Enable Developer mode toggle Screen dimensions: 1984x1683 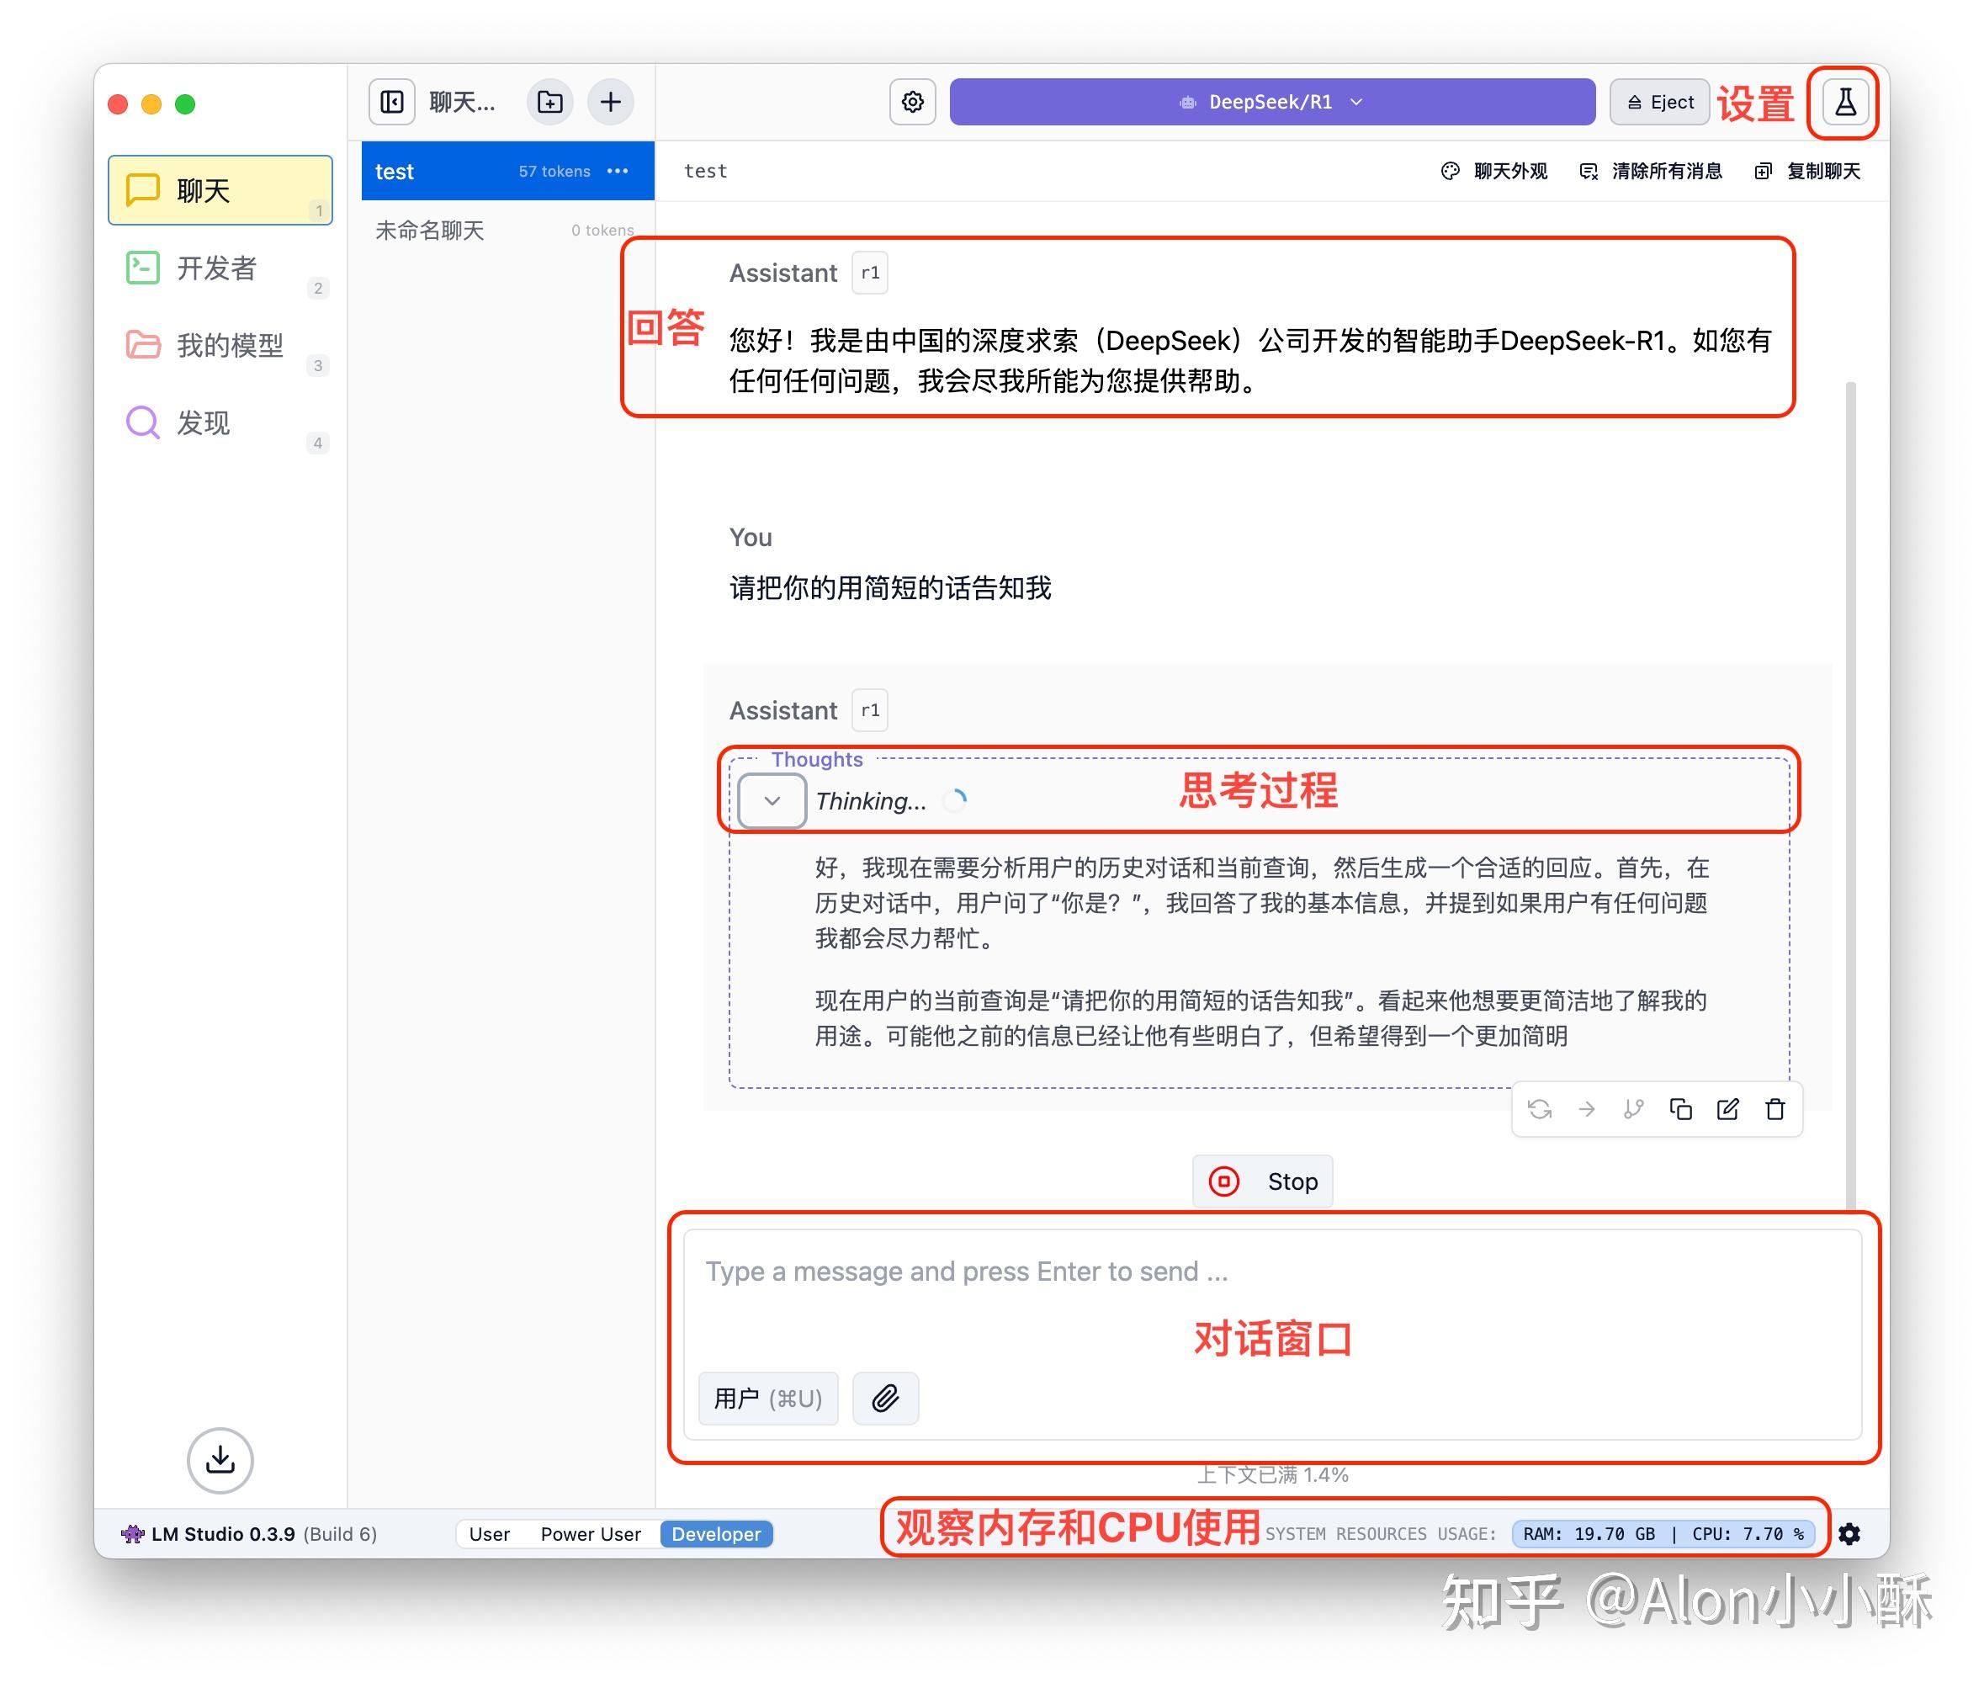[x=716, y=1534]
